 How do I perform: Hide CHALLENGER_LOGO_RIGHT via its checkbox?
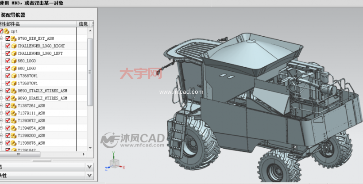click(8, 46)
